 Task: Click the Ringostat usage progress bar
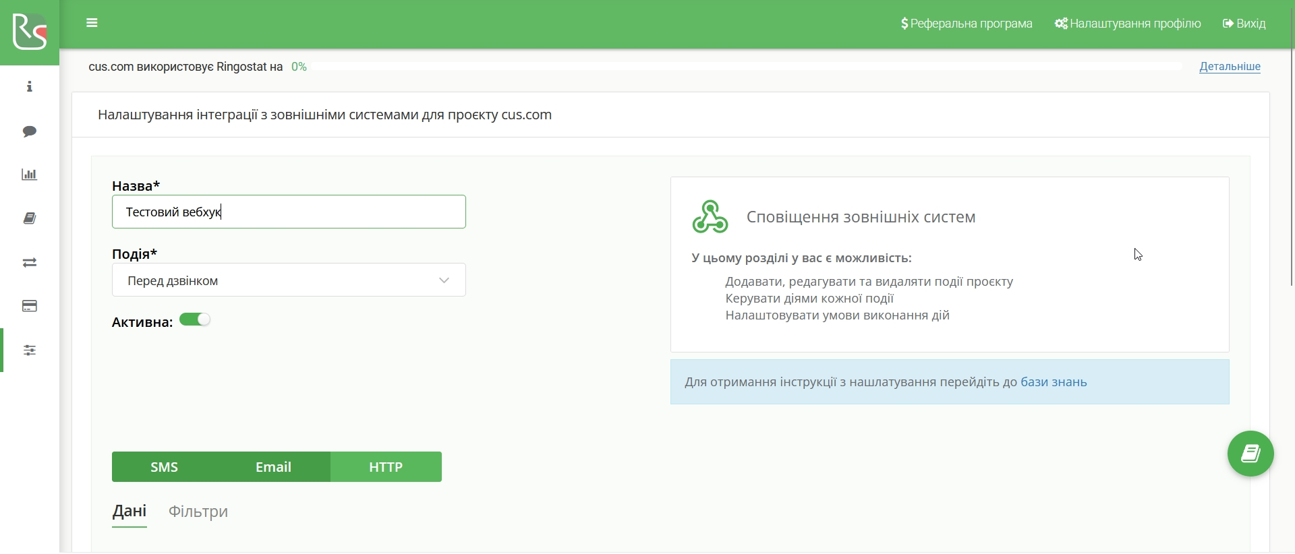pyautogui.click(x=748, y=67)
